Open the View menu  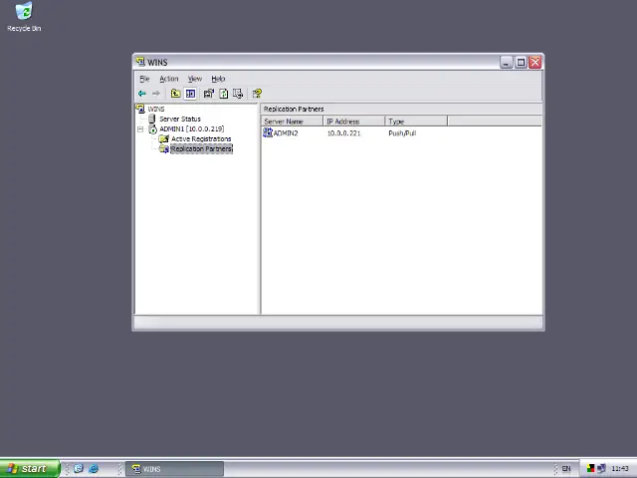(195, 79)
